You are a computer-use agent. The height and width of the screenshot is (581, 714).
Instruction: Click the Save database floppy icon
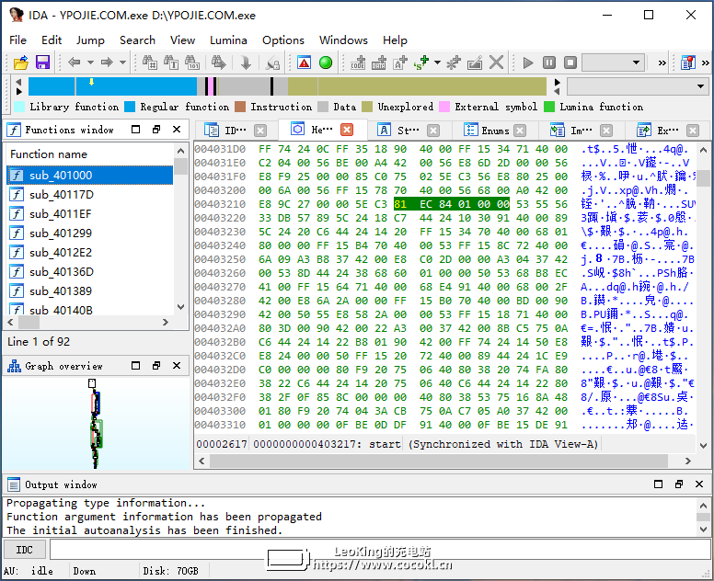(x=42, y=63)
